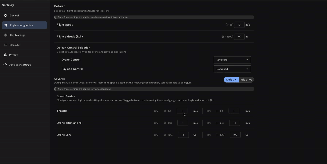
Task: Click the Flight altitude input field
Action: 239,37
